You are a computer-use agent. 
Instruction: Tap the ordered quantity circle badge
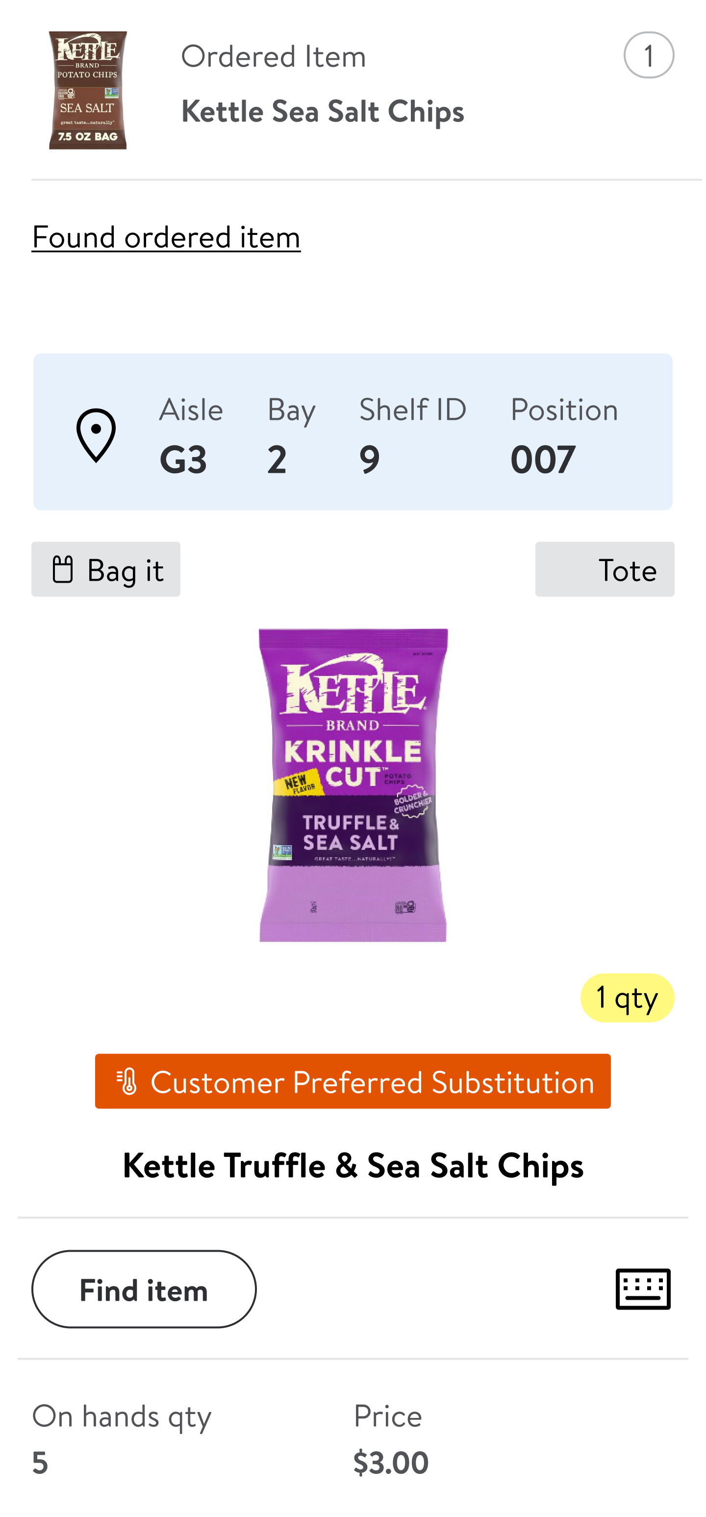(x=648, y=55)
